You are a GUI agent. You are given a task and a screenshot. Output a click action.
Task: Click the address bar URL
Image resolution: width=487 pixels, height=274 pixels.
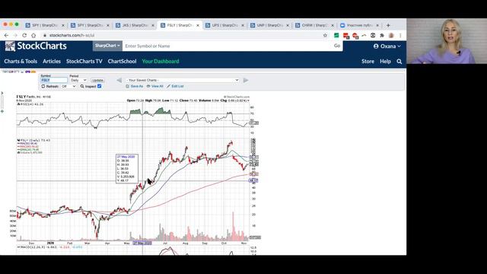tap(72, 36)
